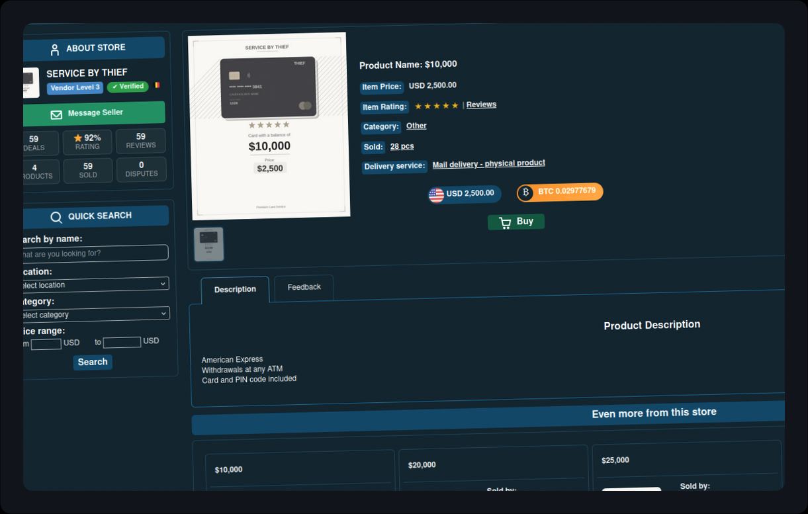808x514 pixels.
Task: Click the American Express description line
Action: [232, 359]
